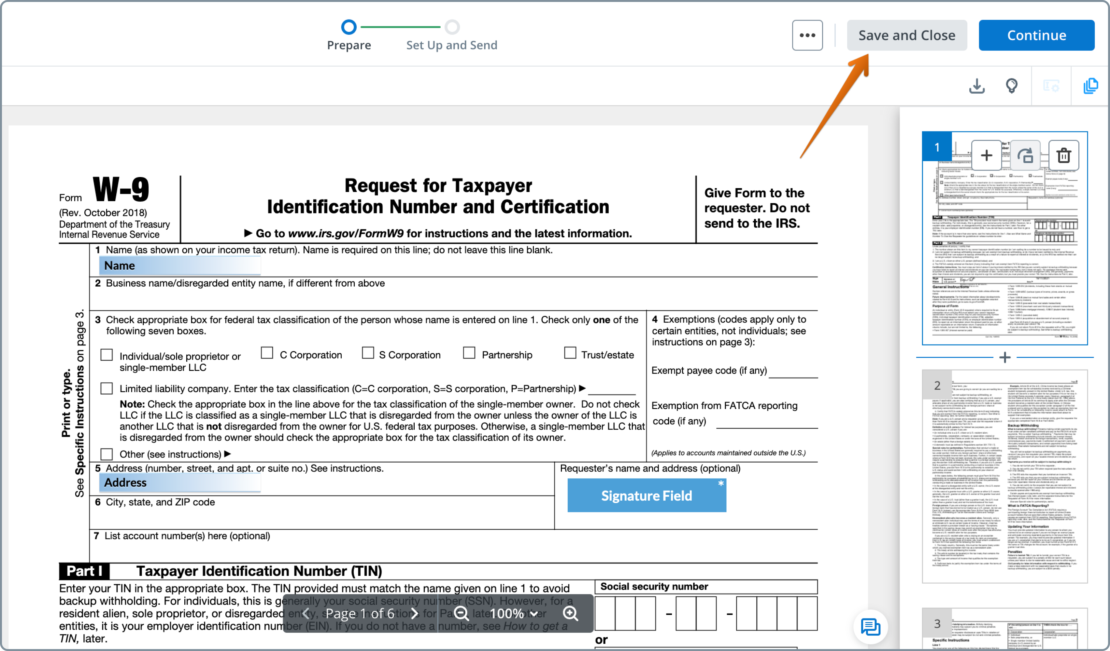
Task: Delete page 1 with the trash icon
Action: 1063,155
